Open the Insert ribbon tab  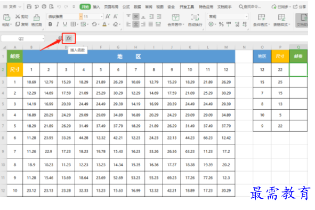coord(96,7)
